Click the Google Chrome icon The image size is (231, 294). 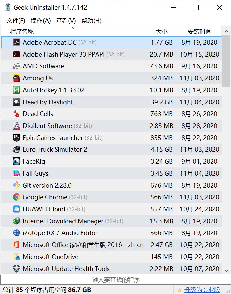pos(17,197)
